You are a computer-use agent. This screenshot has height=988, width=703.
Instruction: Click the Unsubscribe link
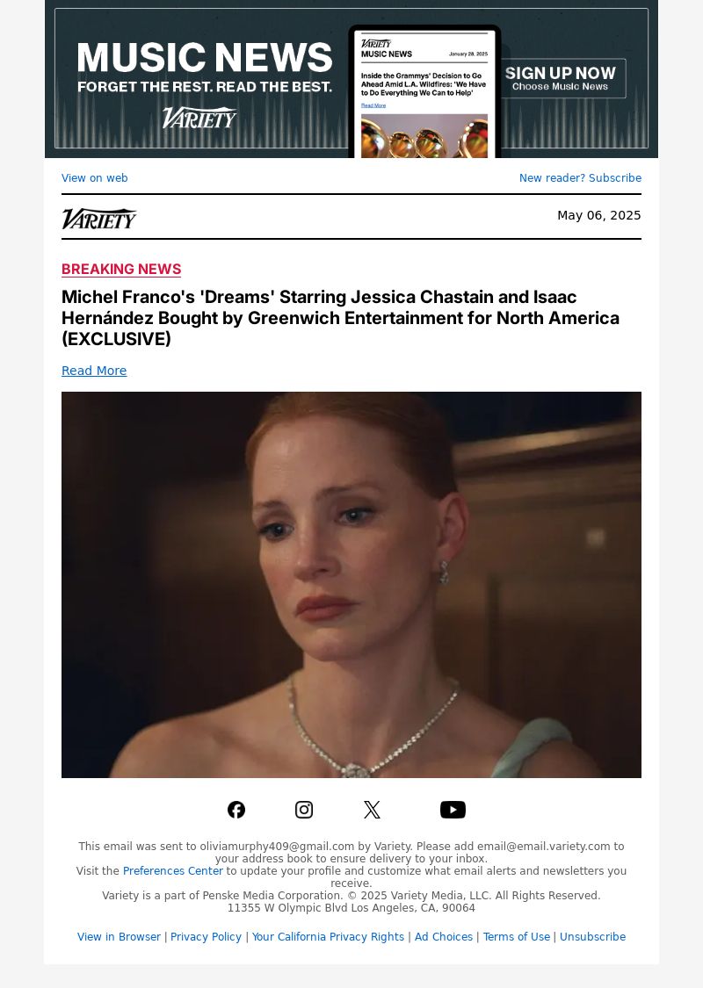(592, 937)
